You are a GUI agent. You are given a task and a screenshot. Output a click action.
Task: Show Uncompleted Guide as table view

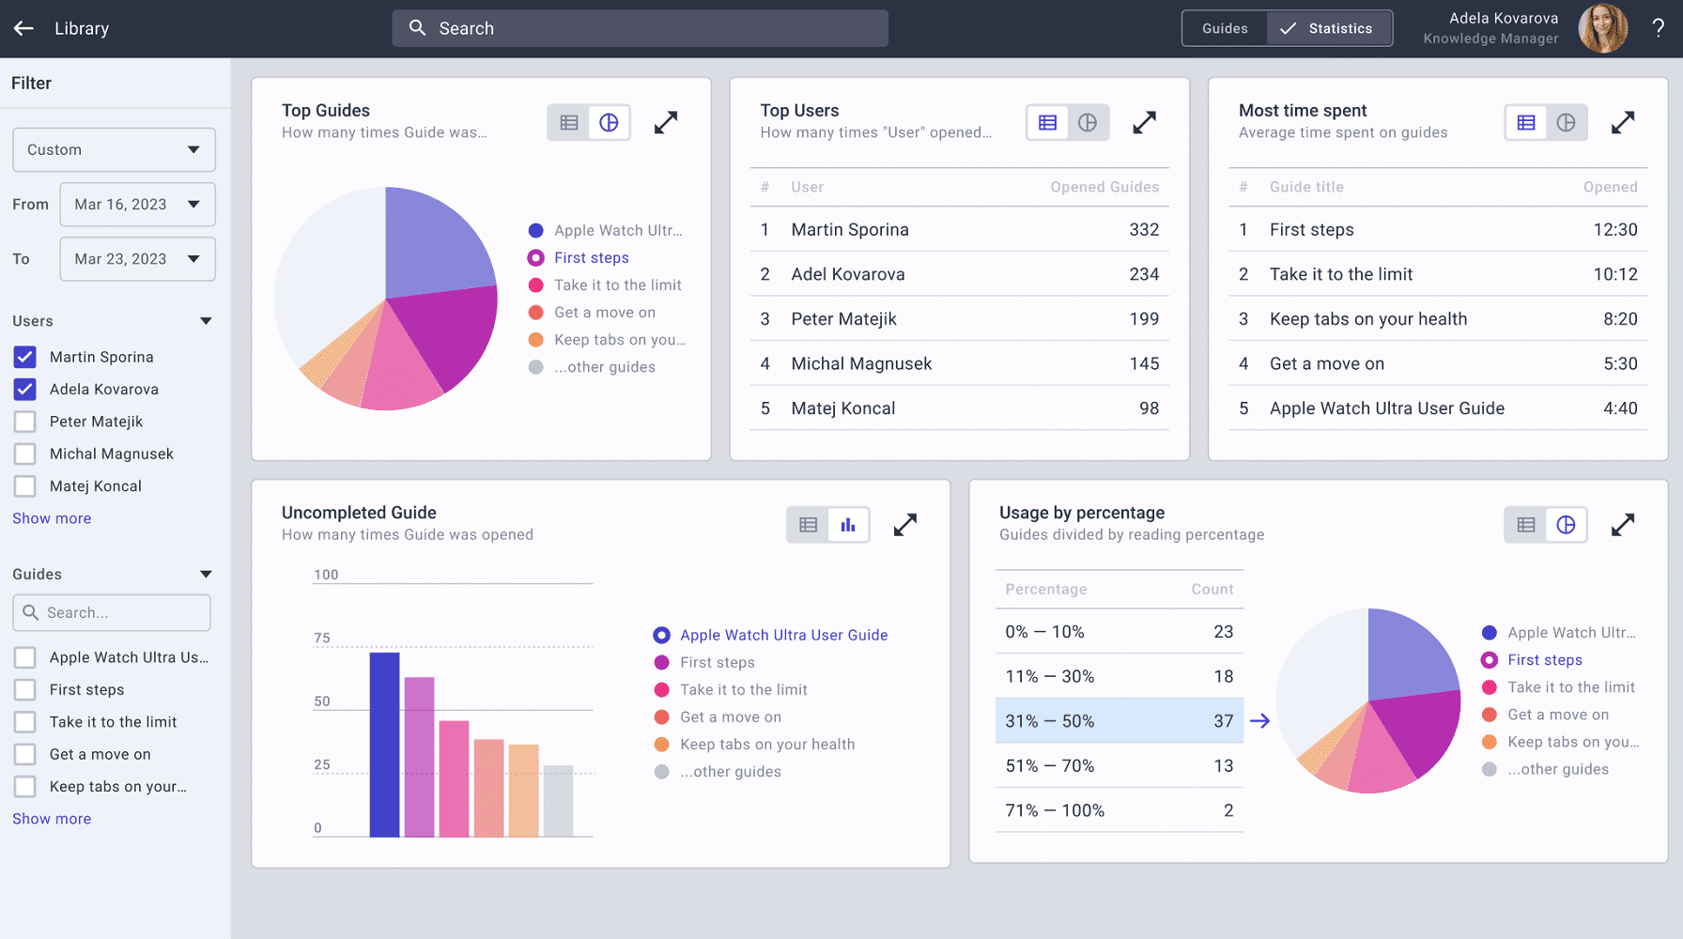pos(809,525)
